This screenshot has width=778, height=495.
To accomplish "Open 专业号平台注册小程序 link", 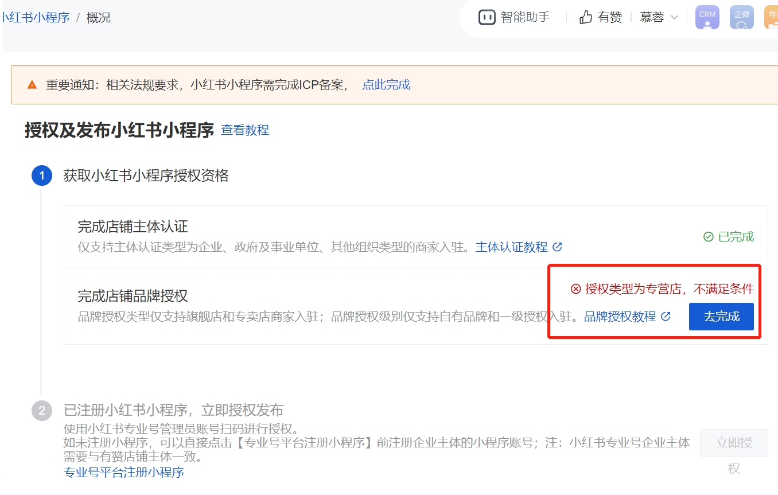I will (124, 473).
